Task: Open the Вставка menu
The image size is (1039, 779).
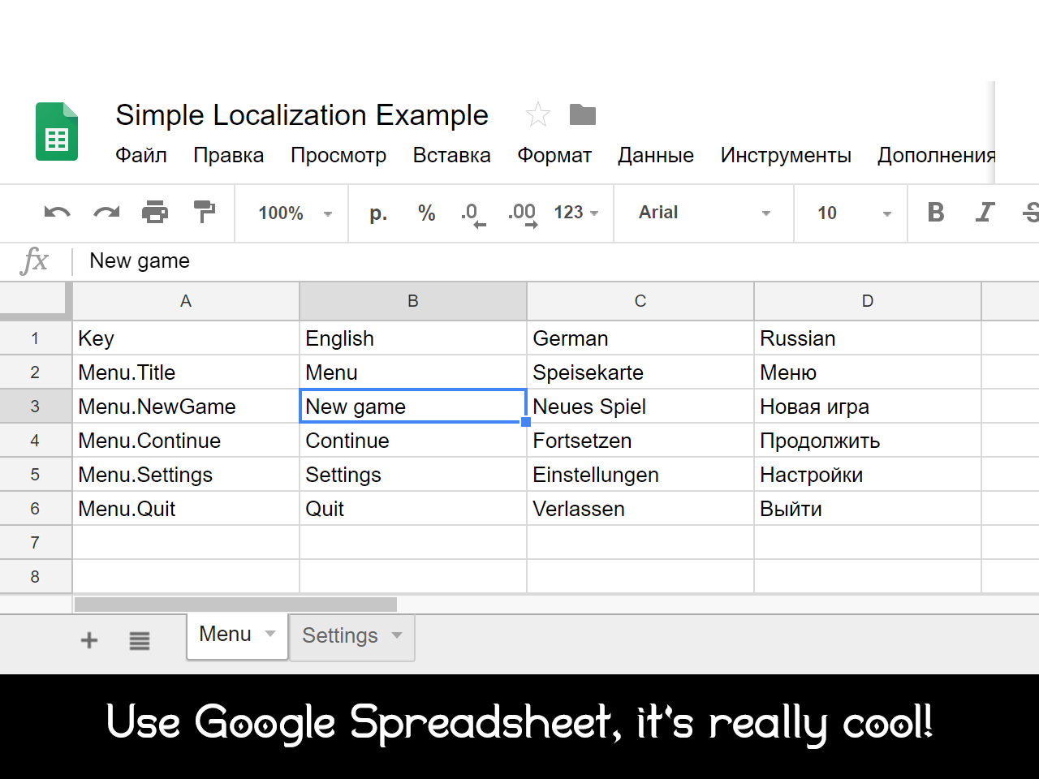Action: coord(452,155)
